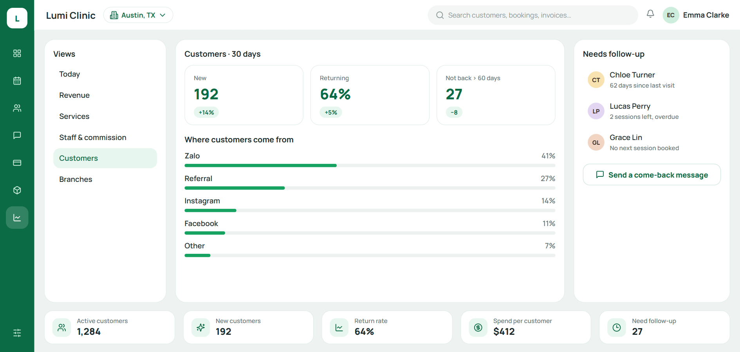Select the Revenue view
Viewport: 740px width, 352px height.
(105, 95)
